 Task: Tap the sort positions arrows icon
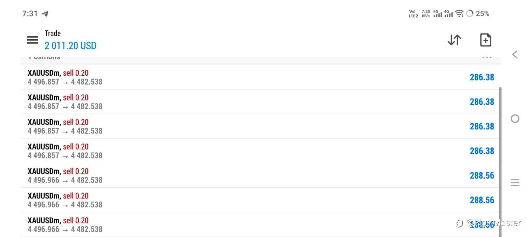pyautogui.click(x=454, y=40)
